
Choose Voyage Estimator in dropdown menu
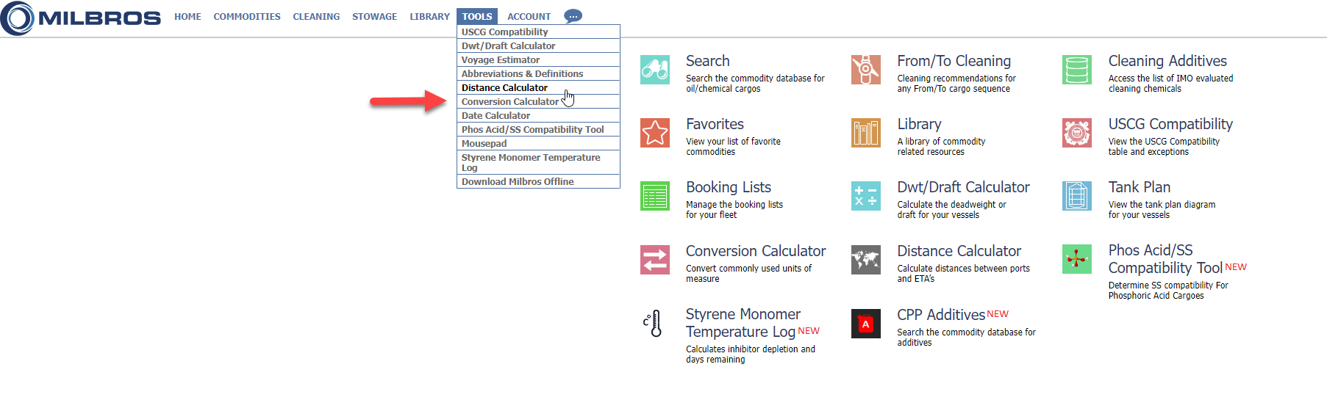500,60
